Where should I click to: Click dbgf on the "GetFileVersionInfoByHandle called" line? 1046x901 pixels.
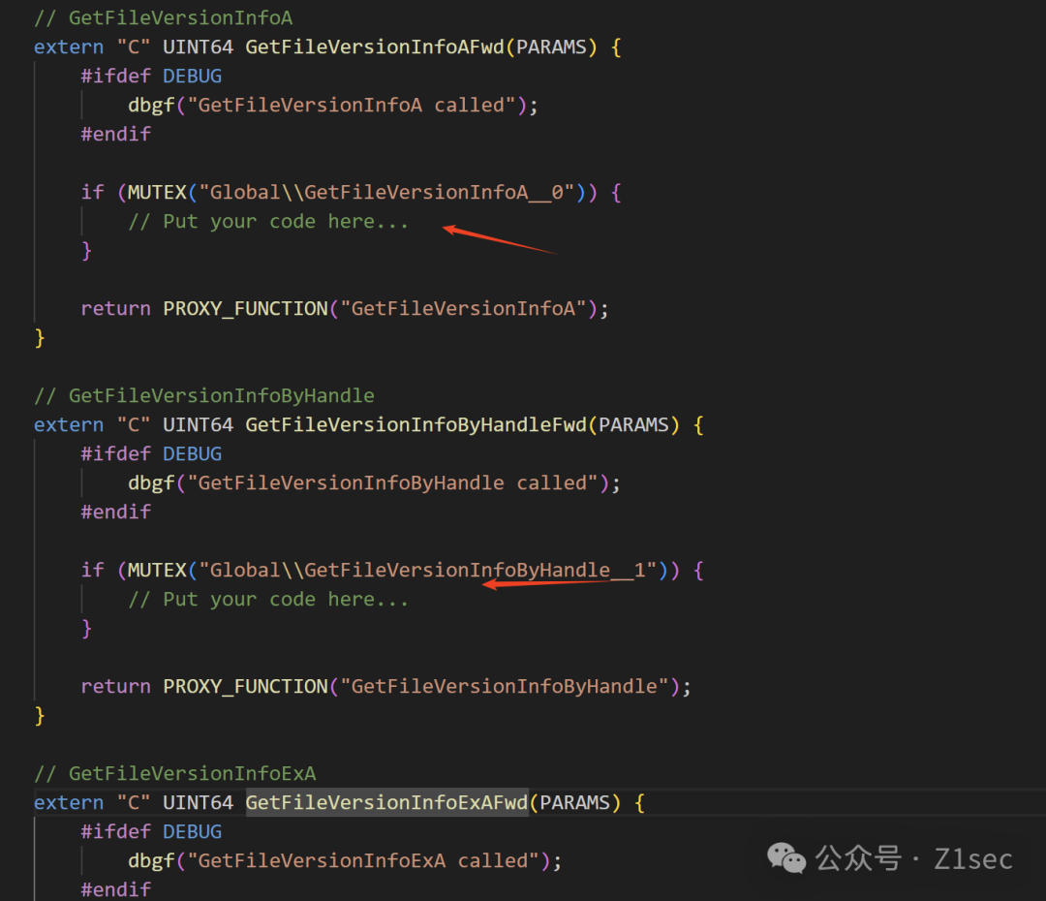tap(151, 483)
